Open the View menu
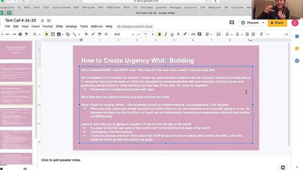 [25, 26]
